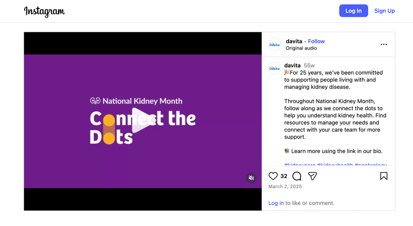Click the davita avatar beside the caption

[x=275, y=68]
